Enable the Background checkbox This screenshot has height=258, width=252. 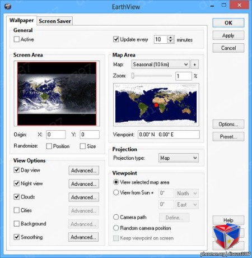click(x=17, y=224)
